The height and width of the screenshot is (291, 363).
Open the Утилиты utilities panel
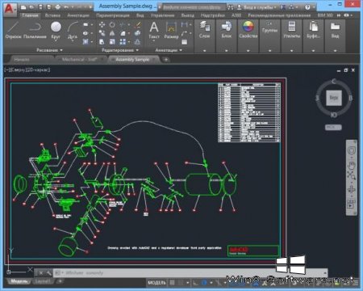pyautogui.click(x=292, y=30)
